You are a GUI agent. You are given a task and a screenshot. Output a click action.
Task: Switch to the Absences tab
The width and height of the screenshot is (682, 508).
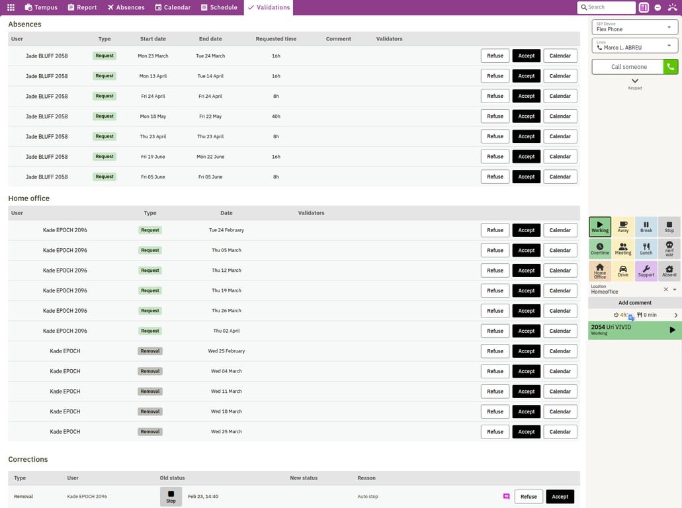click(x=126, y=7)
